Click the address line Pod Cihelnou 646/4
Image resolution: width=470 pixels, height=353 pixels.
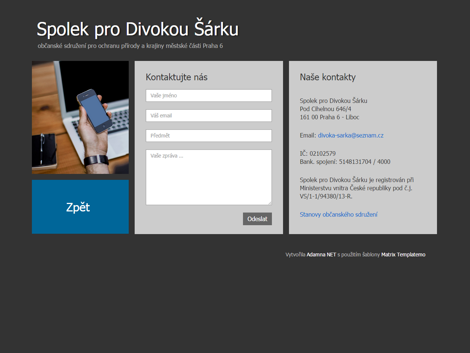pyautogui.click(x=325, y=109)
